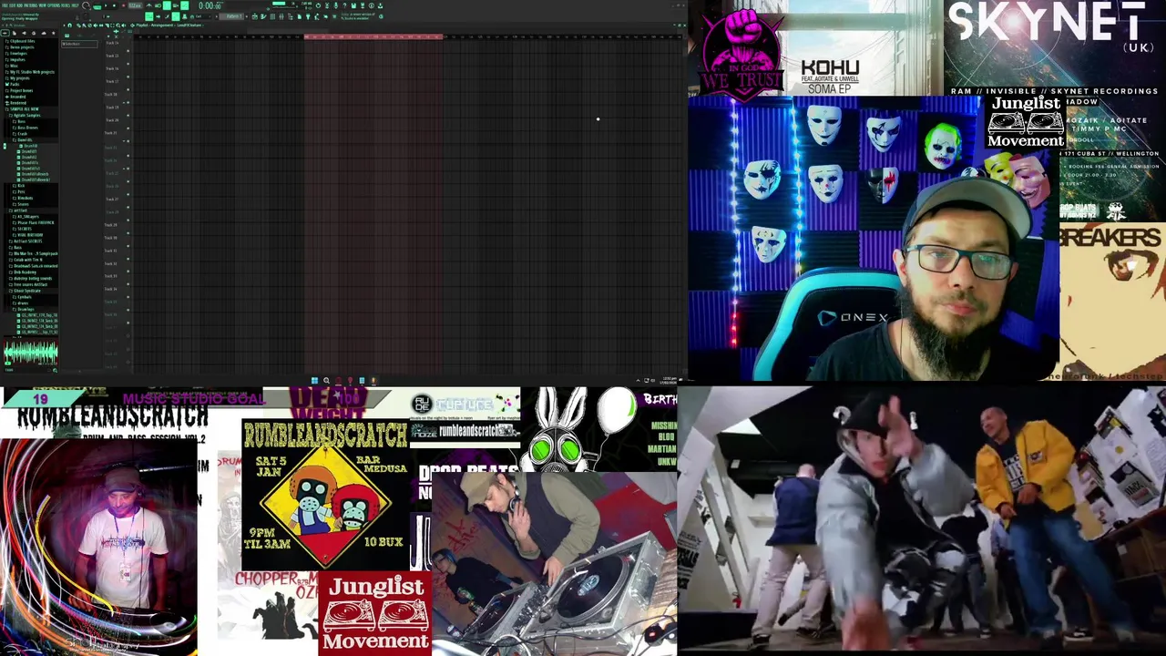Expand the Ghost Syndicate folder

[x=26, y=291]
